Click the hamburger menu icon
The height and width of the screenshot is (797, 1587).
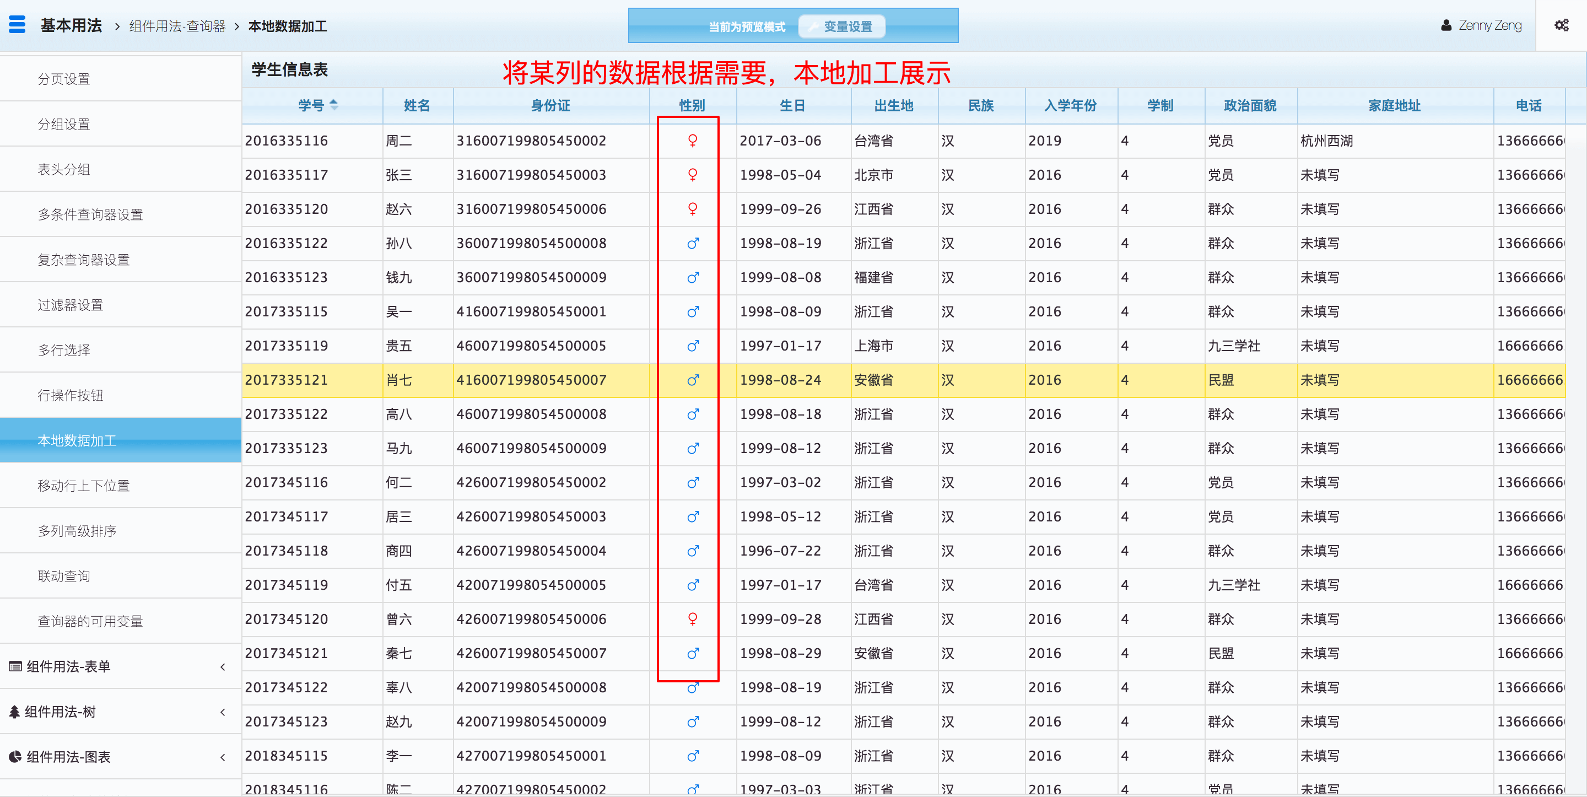[x=17, y=25]
